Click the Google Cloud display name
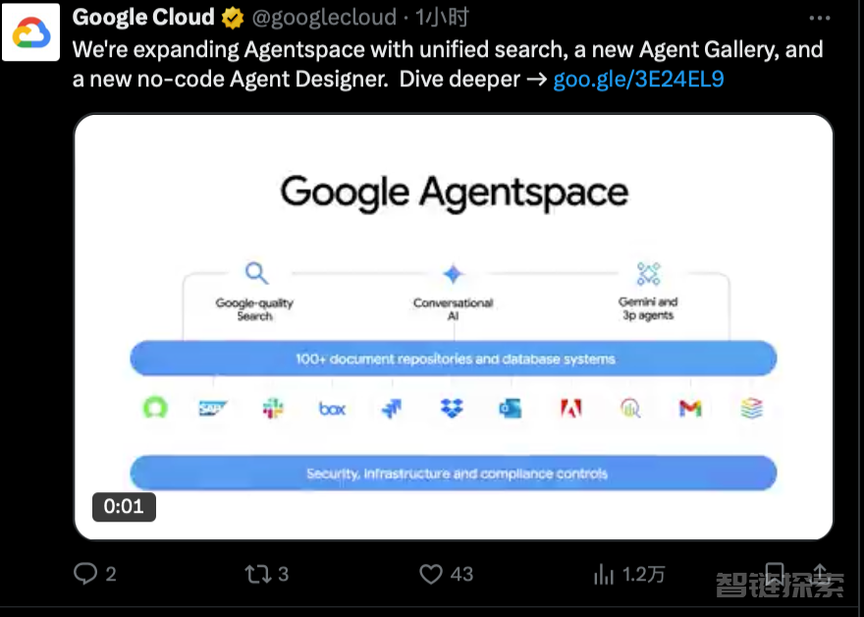 coord(143,17)
